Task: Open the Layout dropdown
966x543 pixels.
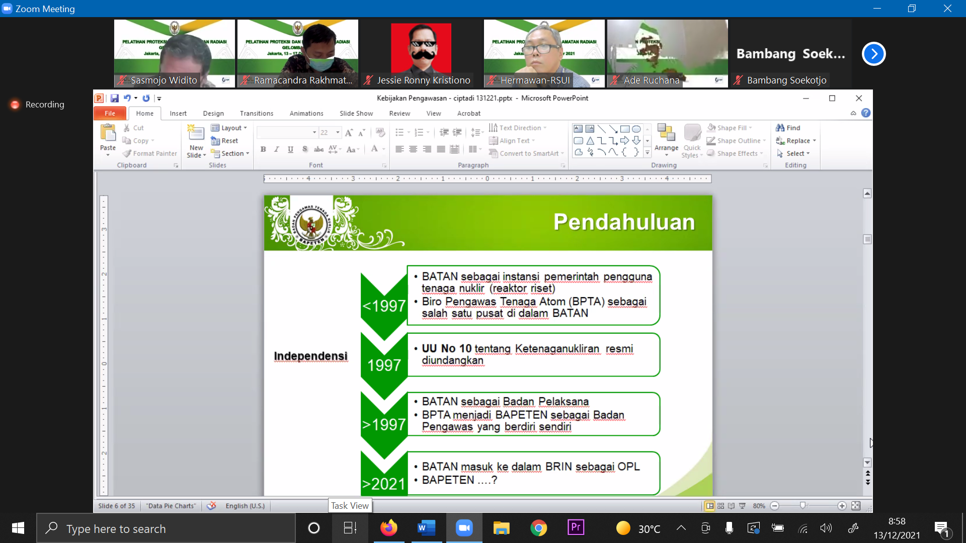Action: point(229,128)
